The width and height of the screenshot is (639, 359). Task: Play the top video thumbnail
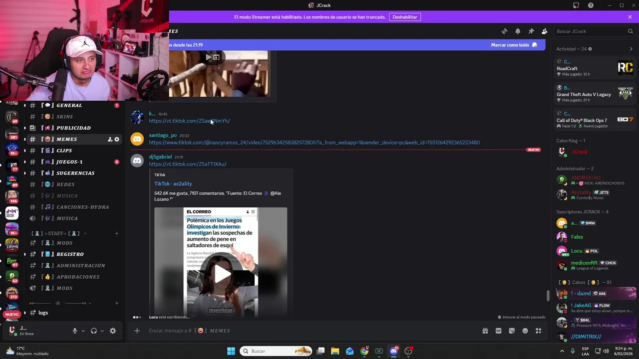pyautogui.click(x=208, y=57)
